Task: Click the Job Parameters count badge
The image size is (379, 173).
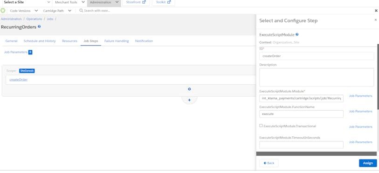Action: point(30,52)
